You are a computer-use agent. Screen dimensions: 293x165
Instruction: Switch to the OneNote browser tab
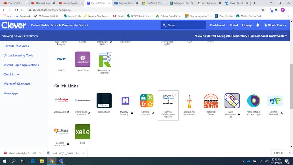(153, 3)
